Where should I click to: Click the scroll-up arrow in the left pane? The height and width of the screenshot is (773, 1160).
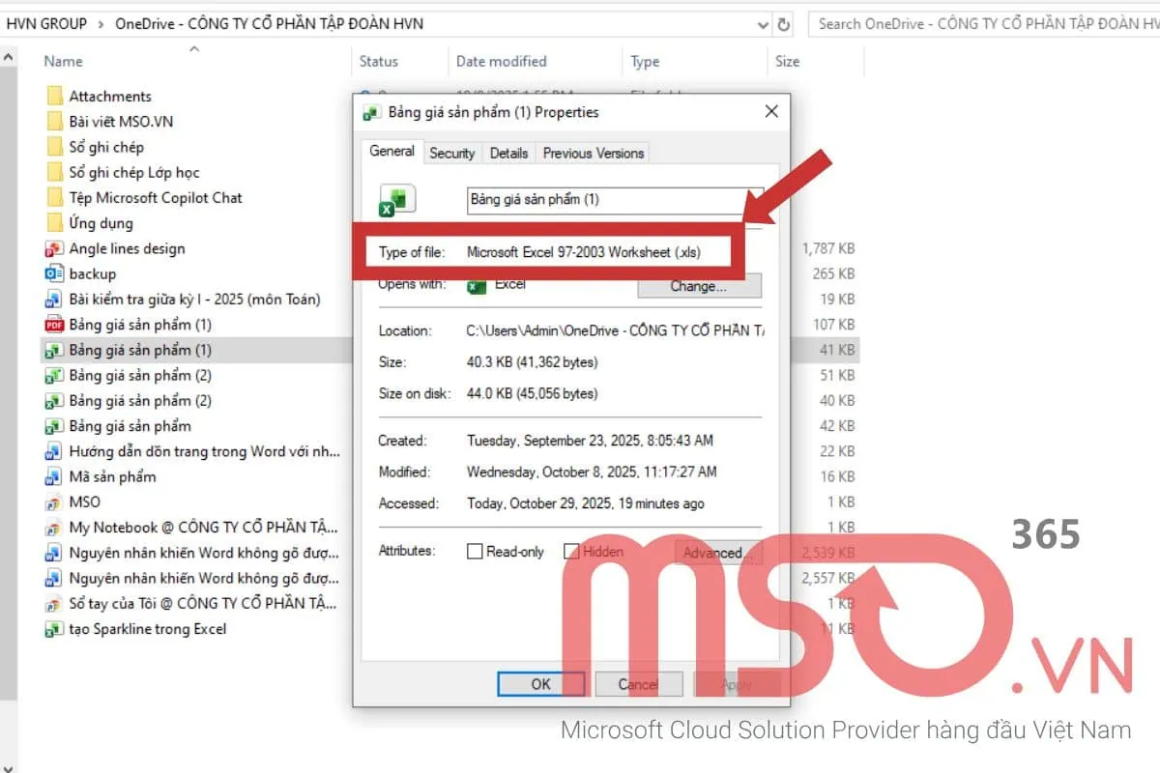coord(9,58)
